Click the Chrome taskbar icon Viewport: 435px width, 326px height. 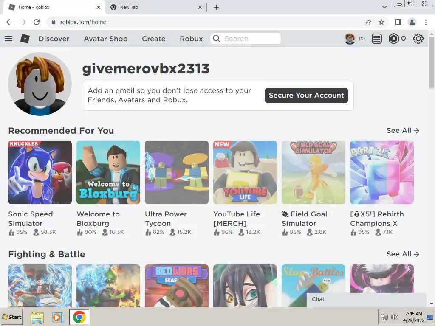[x=79, y=317]
